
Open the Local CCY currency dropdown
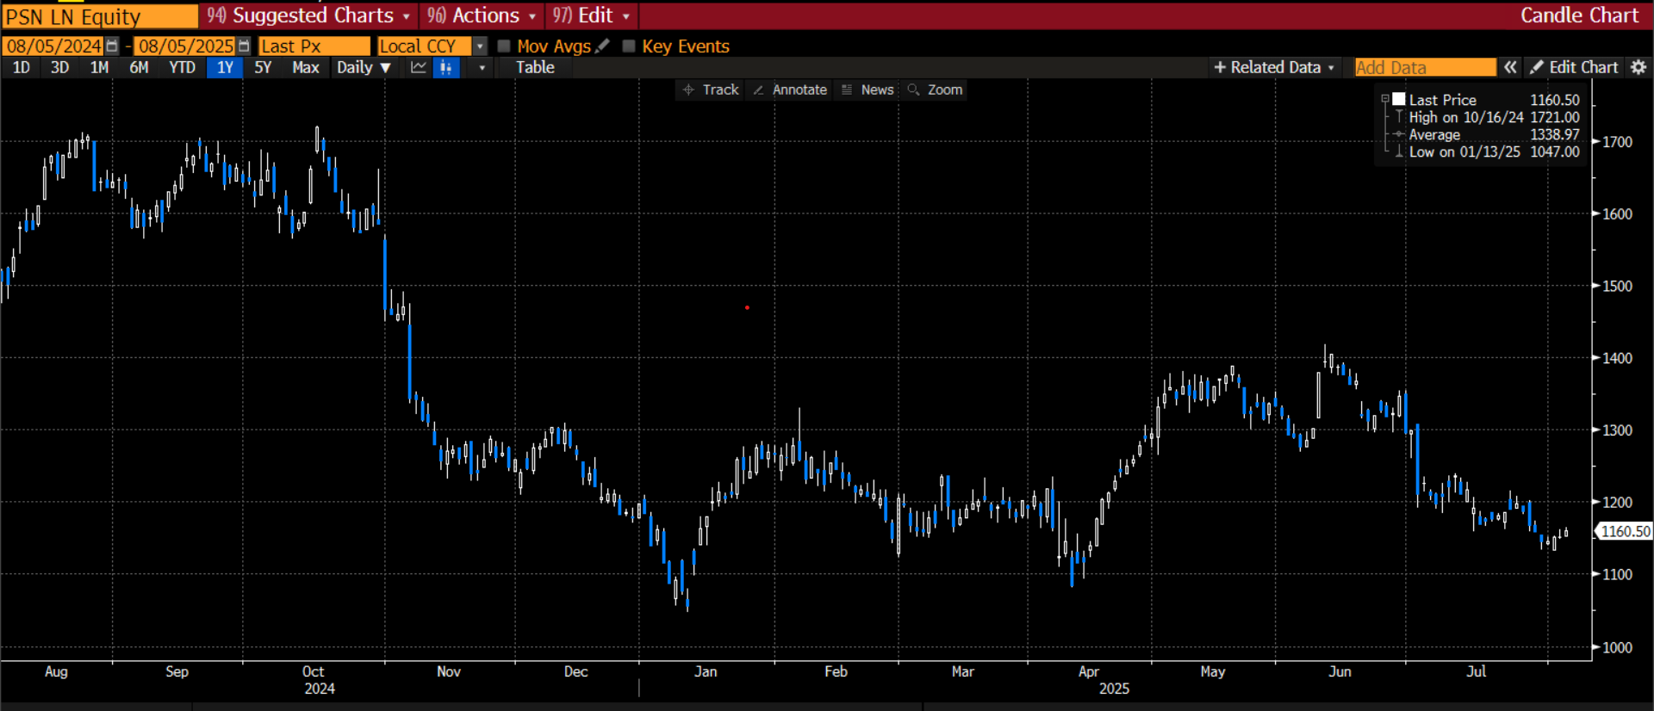coord(481,46)
